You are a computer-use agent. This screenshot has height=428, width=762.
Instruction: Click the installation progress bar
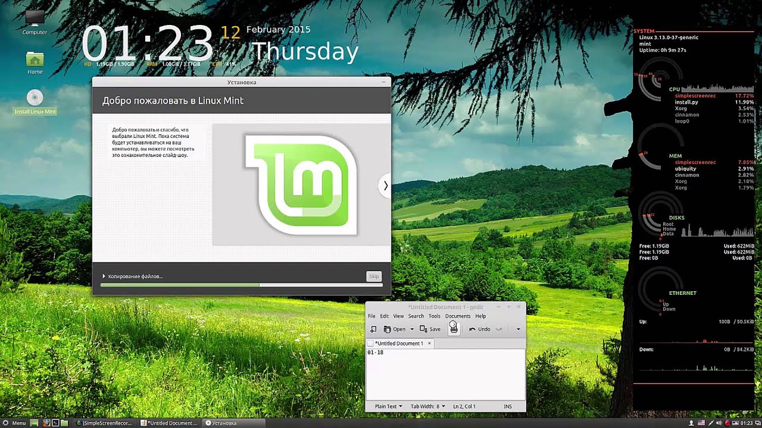(x=242, y=285)
